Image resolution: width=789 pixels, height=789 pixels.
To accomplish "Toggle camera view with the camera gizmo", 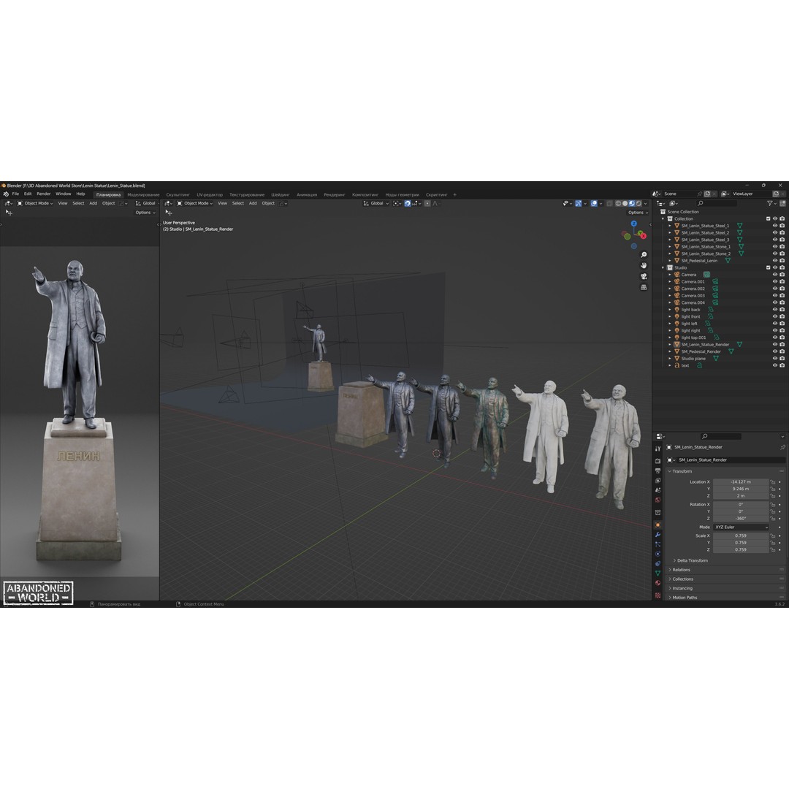I will click(x=644, y=277).
